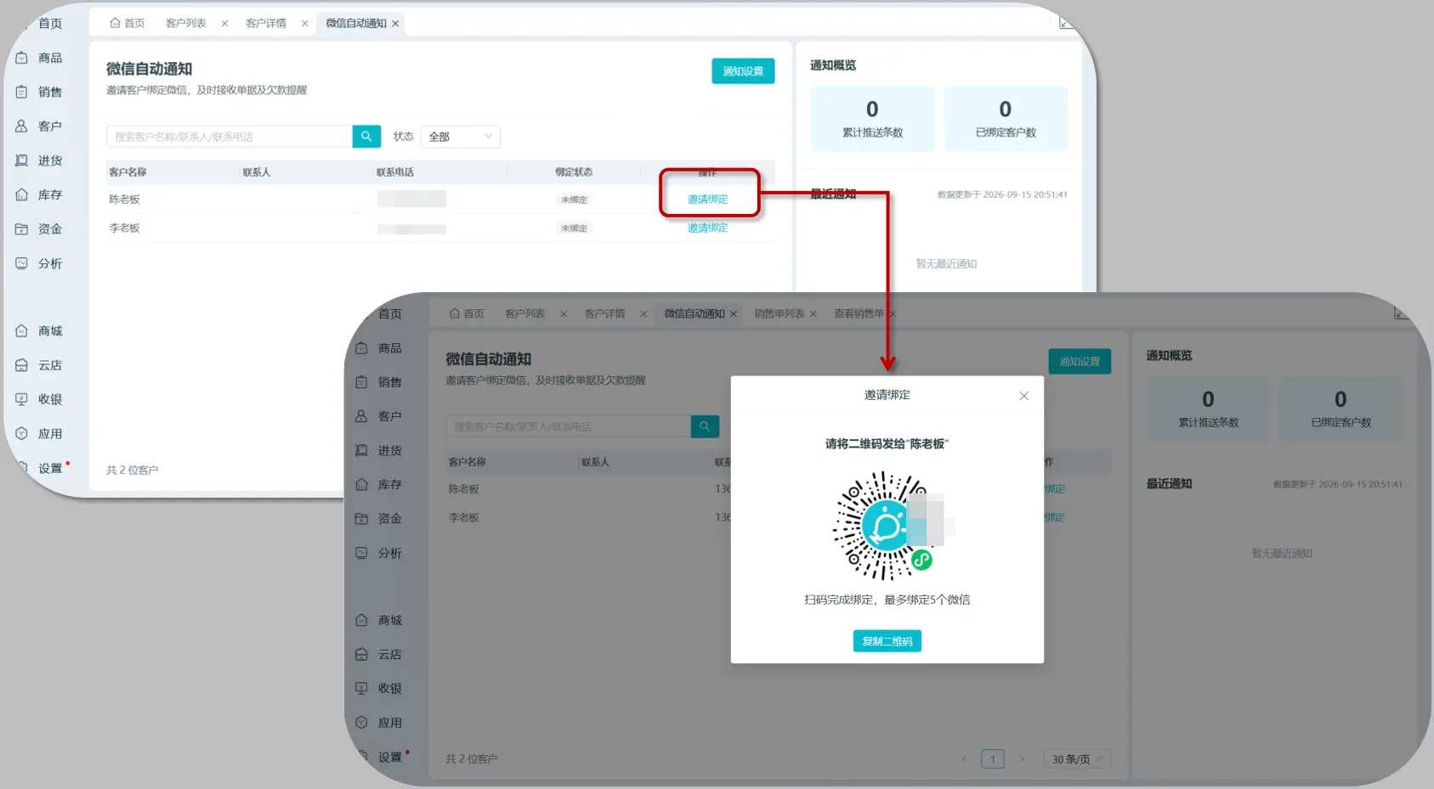This screenshot has width=1434, height=789.
Task: Open 商品 icon in the upper window sidebar
Action: pyautogui.click(x=22, y=58)
